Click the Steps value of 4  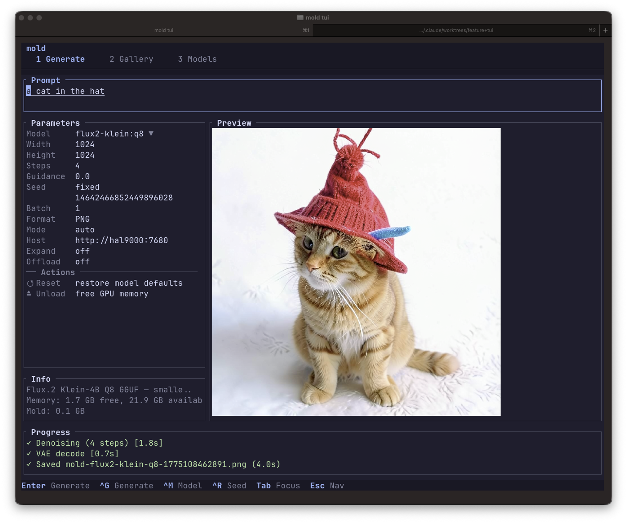click(77, 166)
